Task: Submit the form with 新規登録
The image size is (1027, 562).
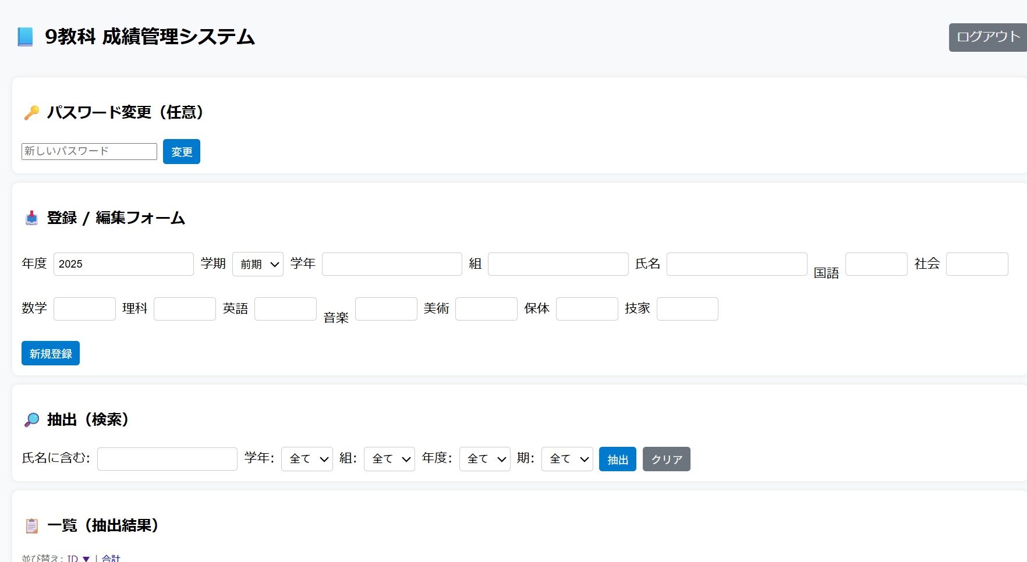Action: tap(51, 354)
